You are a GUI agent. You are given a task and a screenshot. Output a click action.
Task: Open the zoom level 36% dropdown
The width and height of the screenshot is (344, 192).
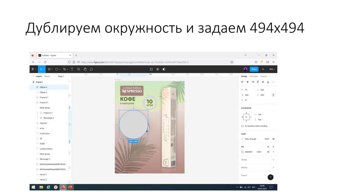[272, 69]
